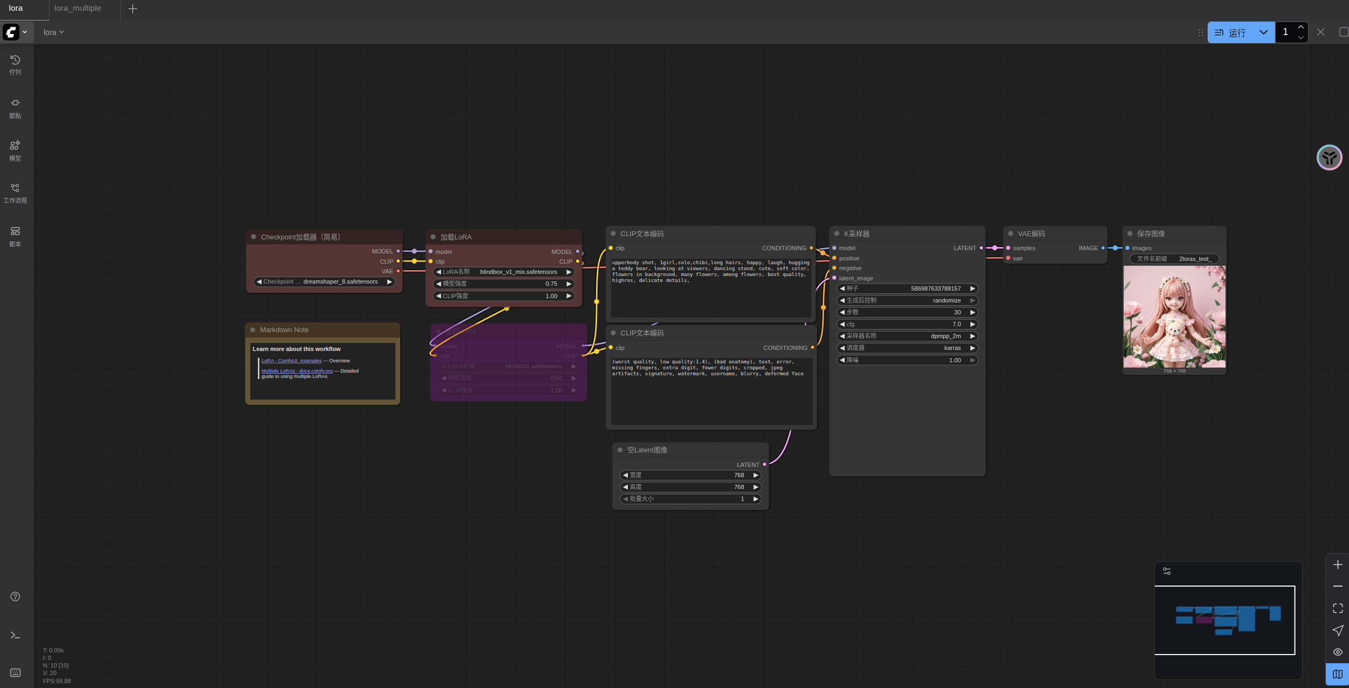Click the ComfyUI Manager floating round icon
This screenshot has height=688, width=1349.
1329,157
